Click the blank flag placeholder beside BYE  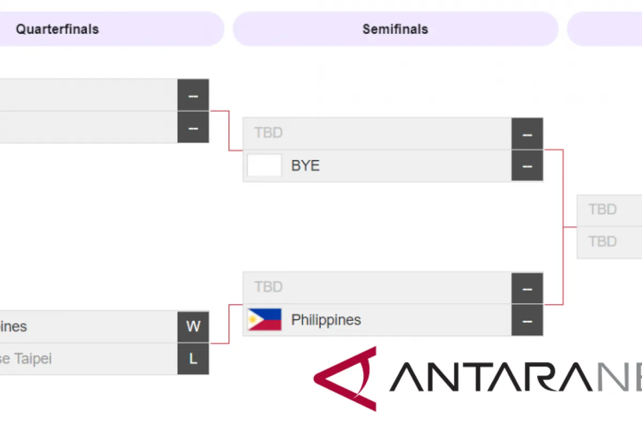click(264, 165)
